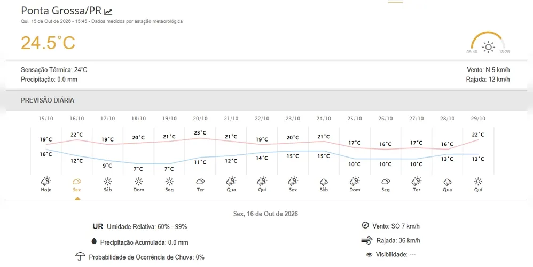Switch to the 20/10 date column

(200, 119)
